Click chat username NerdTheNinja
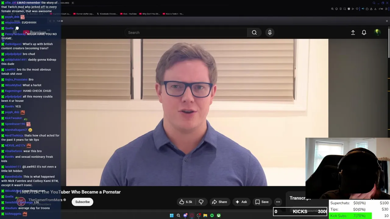 point(14,136)
